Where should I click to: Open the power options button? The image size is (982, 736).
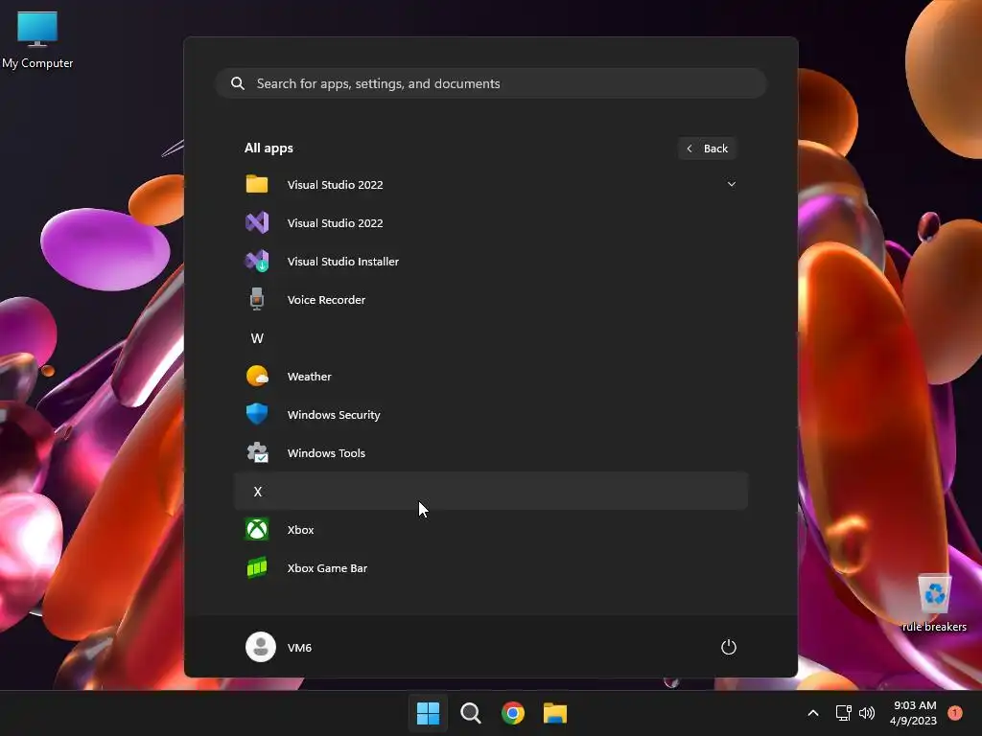pyautogui.click(x=729, y=647)
